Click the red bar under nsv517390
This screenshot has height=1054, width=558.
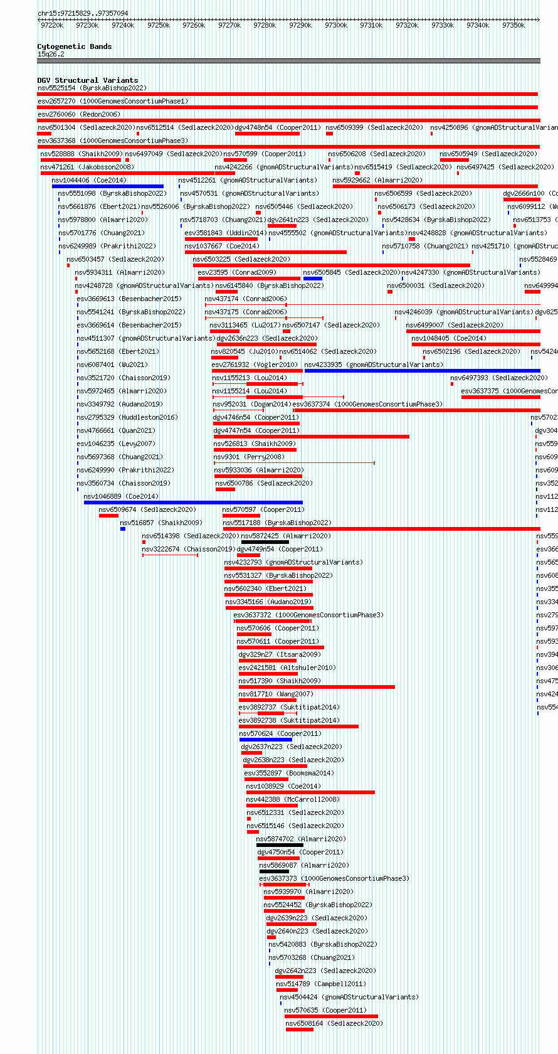point(317,687)
